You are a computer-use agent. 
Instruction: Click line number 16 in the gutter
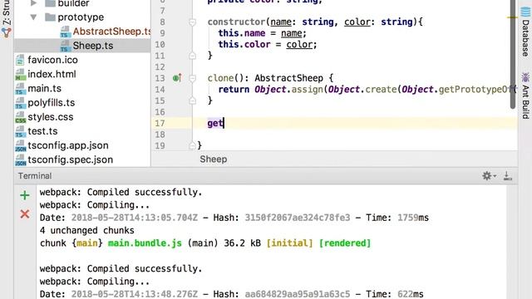(160, 112)
